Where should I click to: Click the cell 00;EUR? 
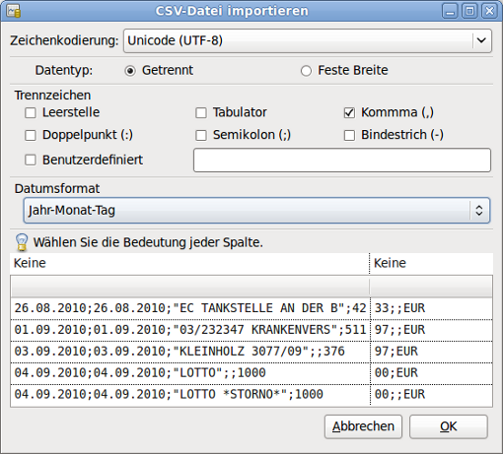(x=431, y=373)
